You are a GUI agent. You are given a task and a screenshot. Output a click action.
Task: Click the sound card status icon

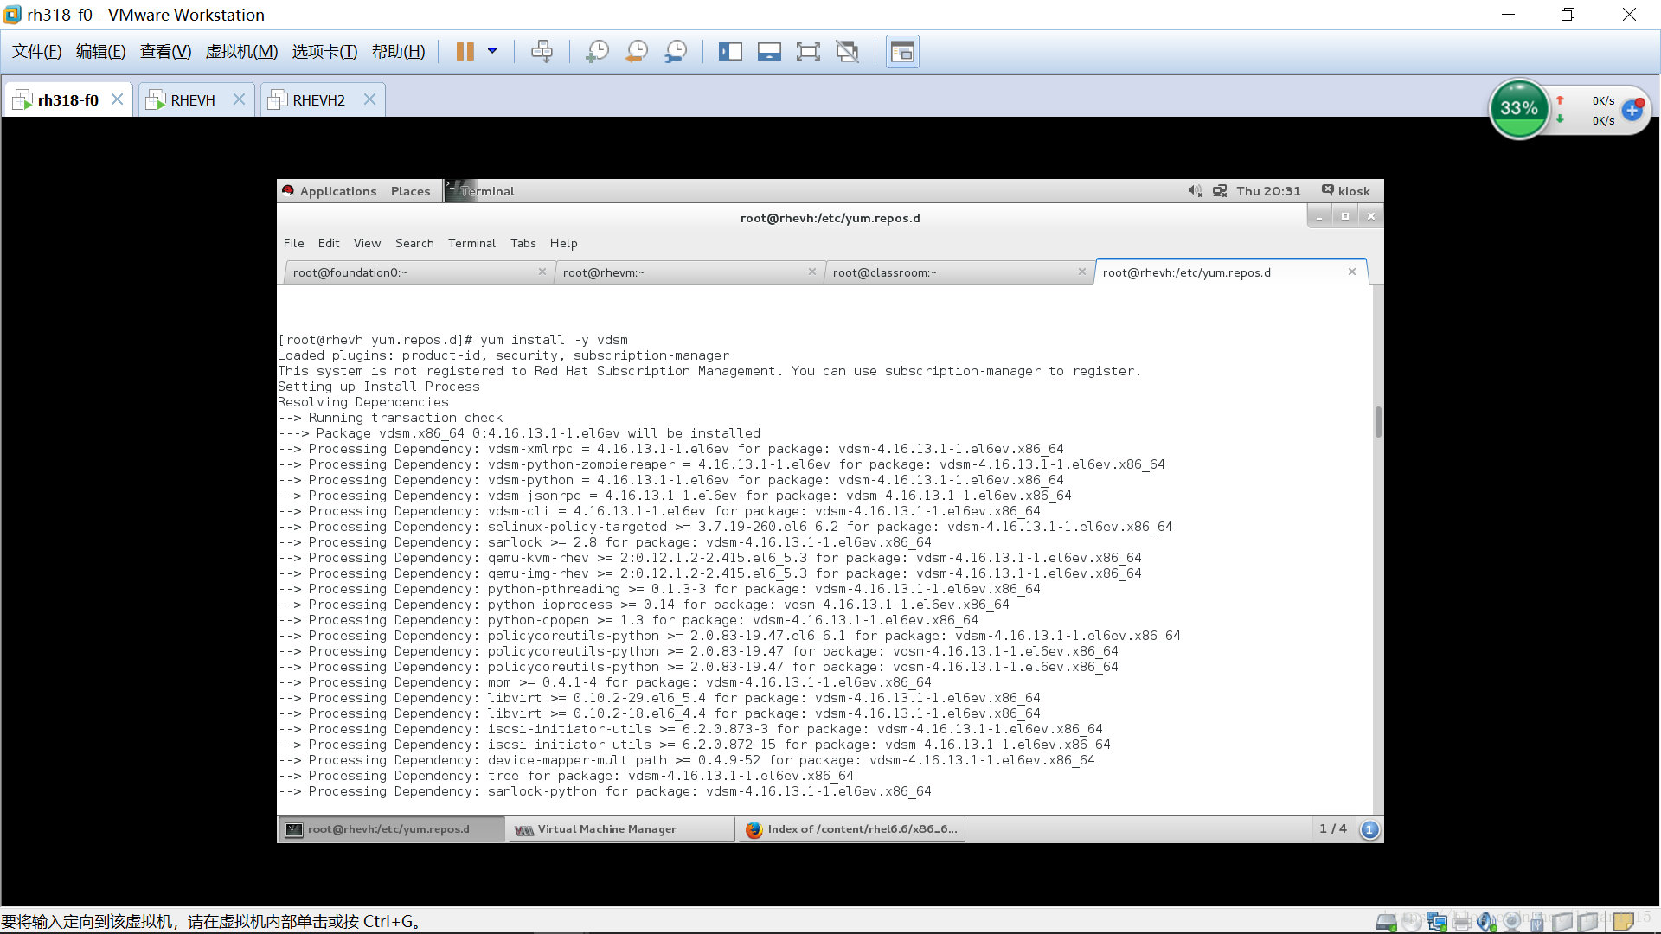(x=1487, y=922)
